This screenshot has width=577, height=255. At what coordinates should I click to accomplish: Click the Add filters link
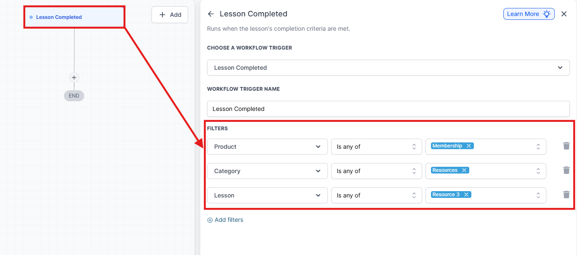(x=225, y=220)
